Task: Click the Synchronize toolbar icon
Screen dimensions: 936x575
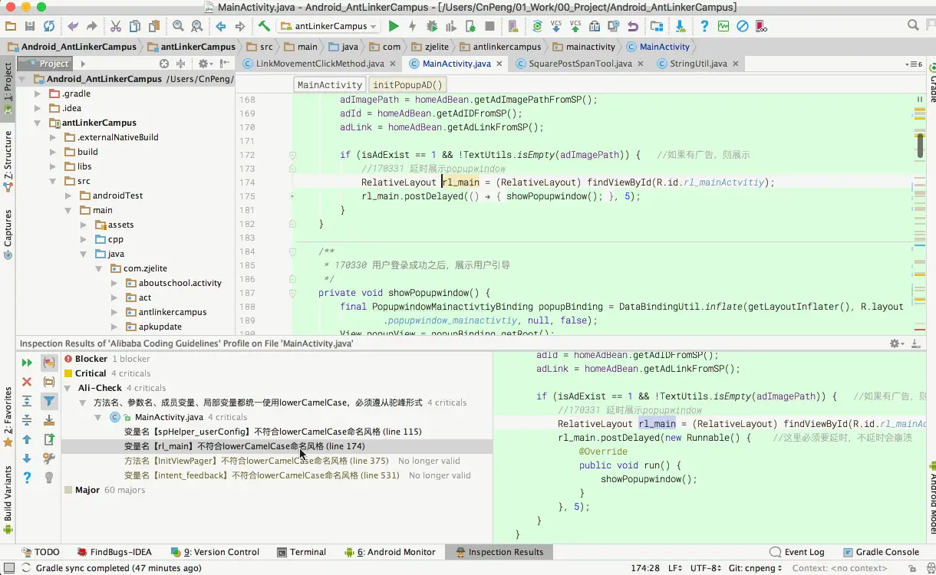Action: (49, 26)
